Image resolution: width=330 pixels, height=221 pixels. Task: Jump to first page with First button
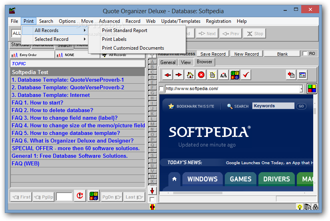pyautogui.click(x=21, y=197)
